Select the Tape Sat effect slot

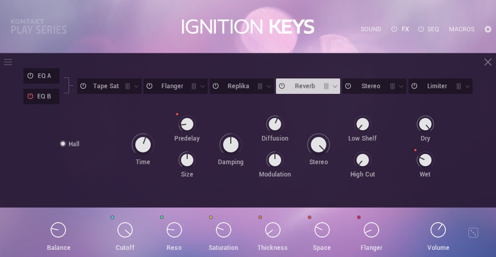(x=109, y=86)
